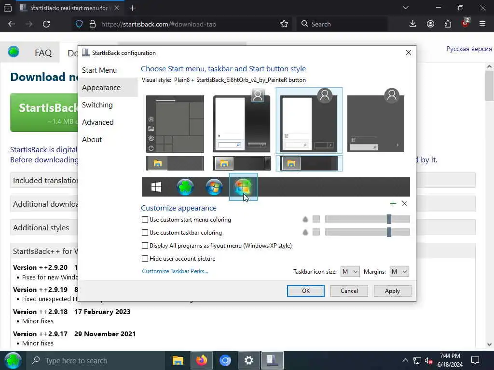The height and width of the screenshot is (370, 494).
Task: Open uBlock Origin extension icon
Action: click(x=466, y=23)
